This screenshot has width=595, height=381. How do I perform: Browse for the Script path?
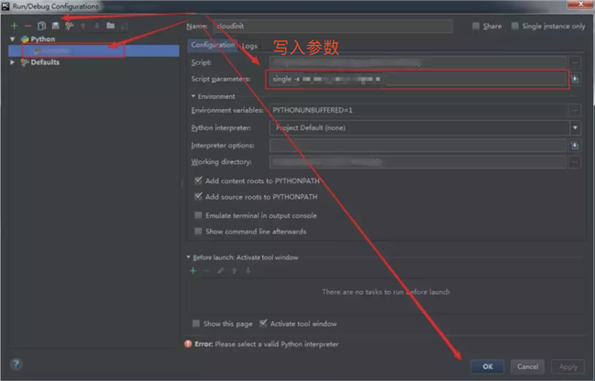click(575, 62)
